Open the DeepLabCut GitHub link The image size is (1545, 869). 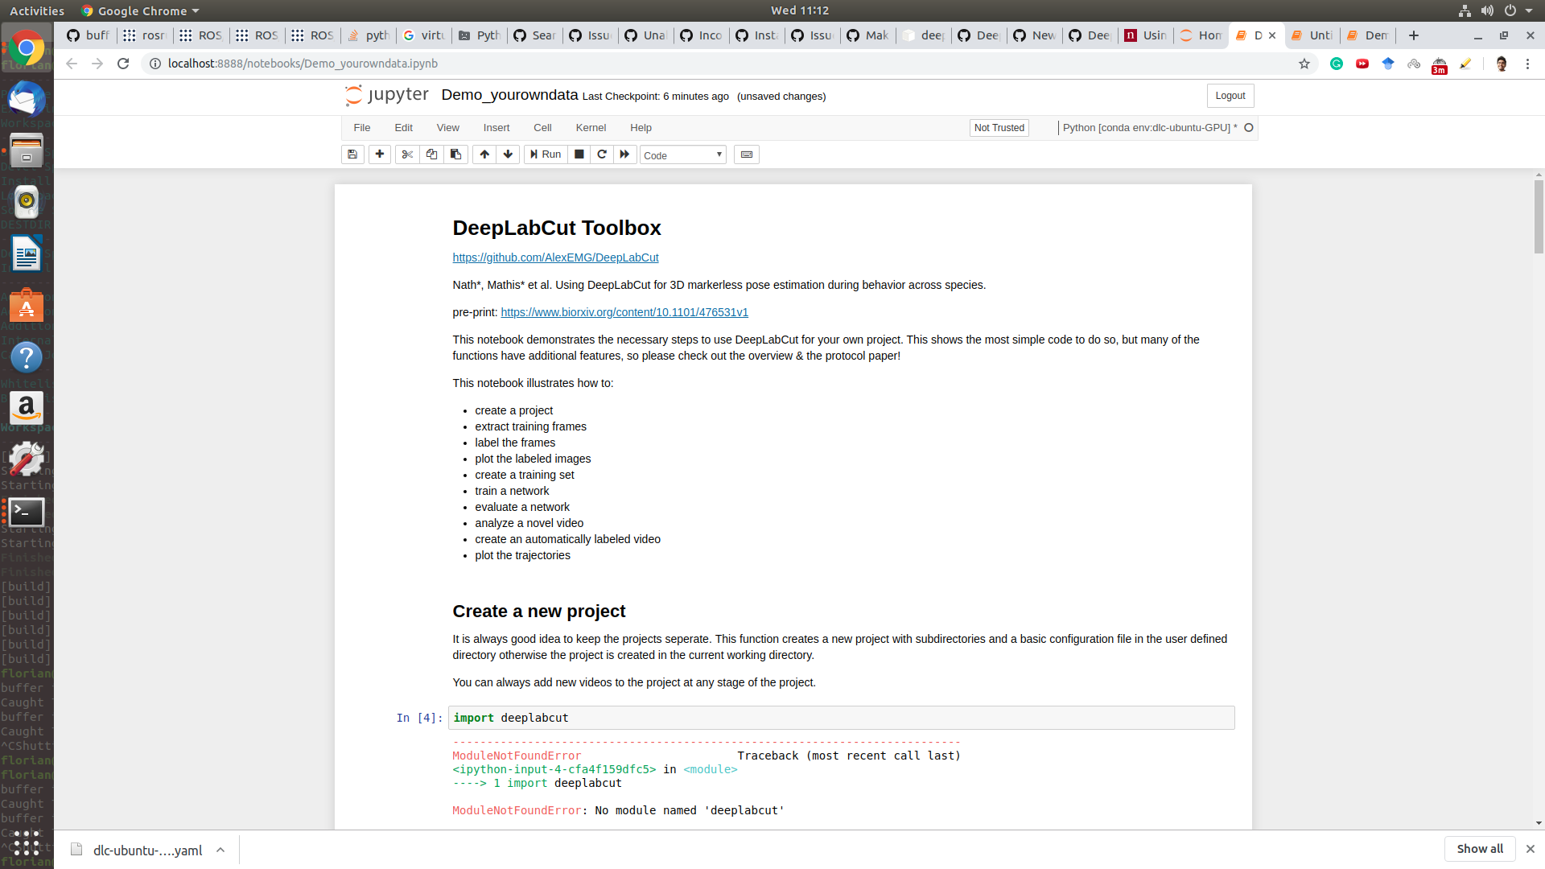555,257
